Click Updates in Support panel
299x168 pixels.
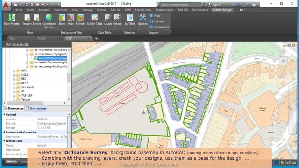pos(157,21)
